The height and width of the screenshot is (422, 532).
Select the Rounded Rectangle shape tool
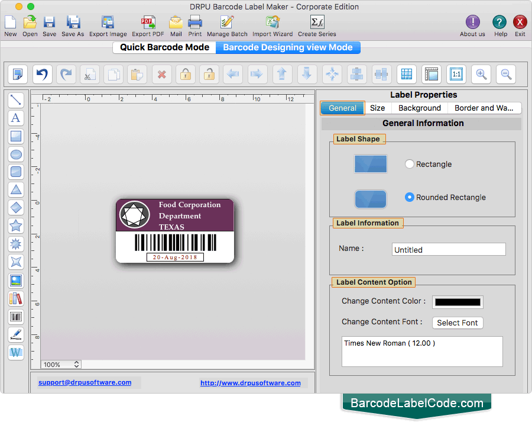point(16,172)
